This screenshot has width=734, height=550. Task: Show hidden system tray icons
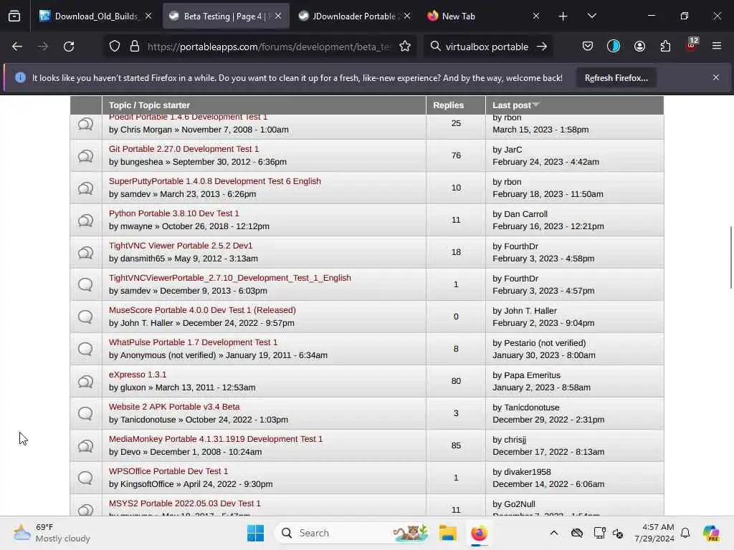tap(554, 533)
